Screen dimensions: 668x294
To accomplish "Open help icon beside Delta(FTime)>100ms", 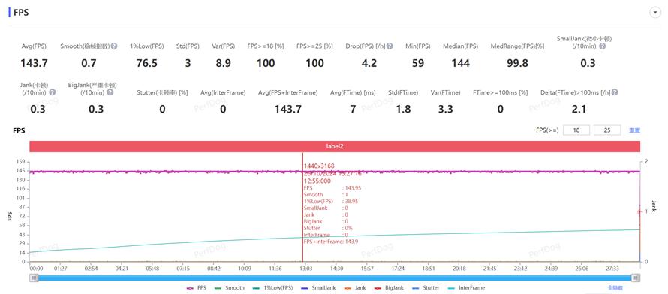I will (615, 92).
